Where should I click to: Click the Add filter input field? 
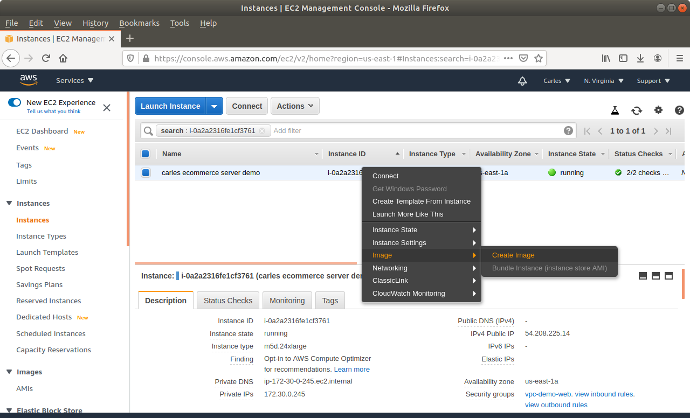[x=415, y=131]
